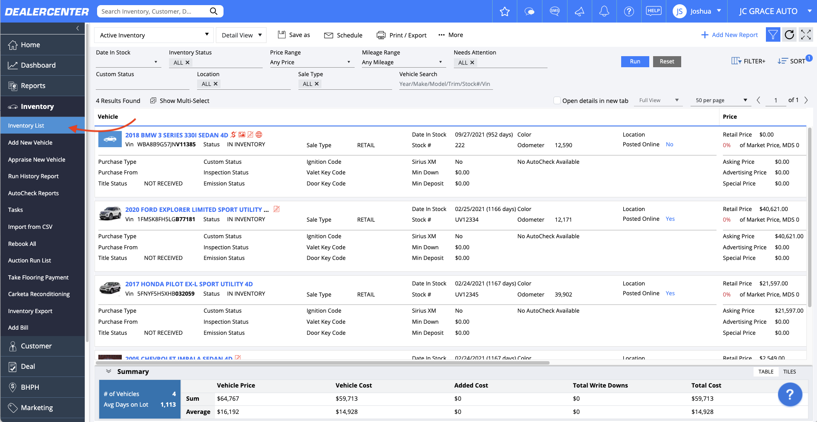Open the SMS messages icon
Screen dimensions: 817x422
554,11
